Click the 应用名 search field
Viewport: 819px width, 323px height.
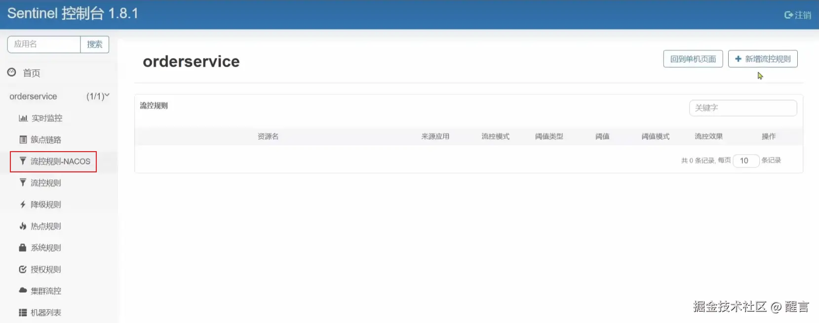pyautogui.click(x=44, y=44)
